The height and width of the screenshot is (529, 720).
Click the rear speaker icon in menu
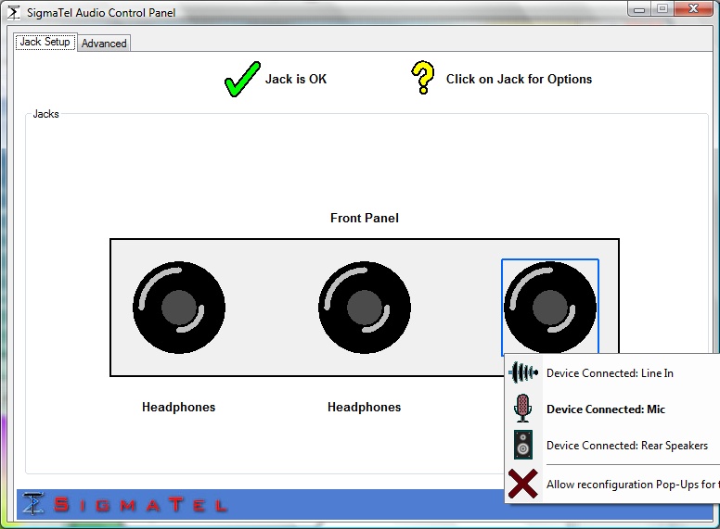(523, 445)
